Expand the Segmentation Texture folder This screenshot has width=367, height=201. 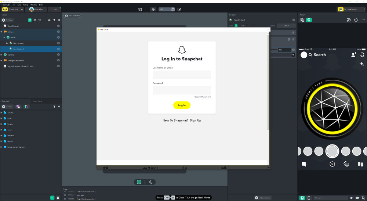[x=1, y=147]
